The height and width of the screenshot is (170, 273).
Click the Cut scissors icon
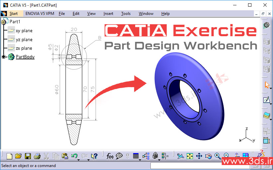coord(46,156)
